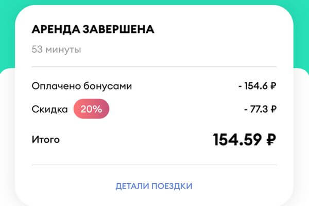Click the Итого label

(x=45, y=139)
